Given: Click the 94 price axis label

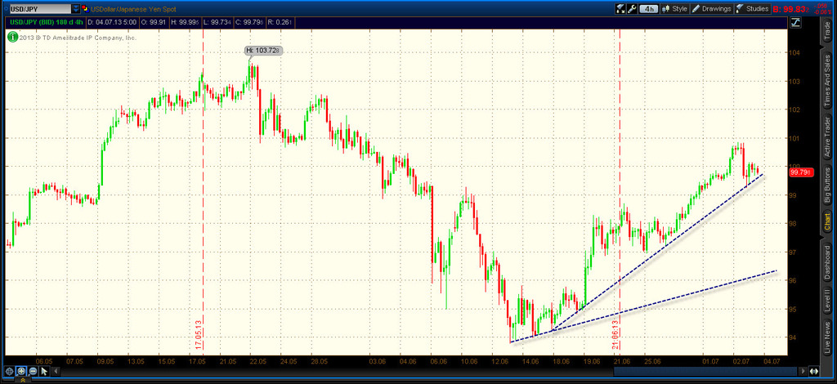Looking at the screenshot, I should 793,337.
